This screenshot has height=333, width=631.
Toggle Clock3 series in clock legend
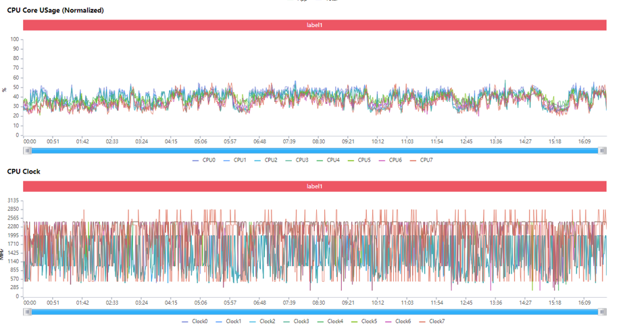tap(296, 322)
